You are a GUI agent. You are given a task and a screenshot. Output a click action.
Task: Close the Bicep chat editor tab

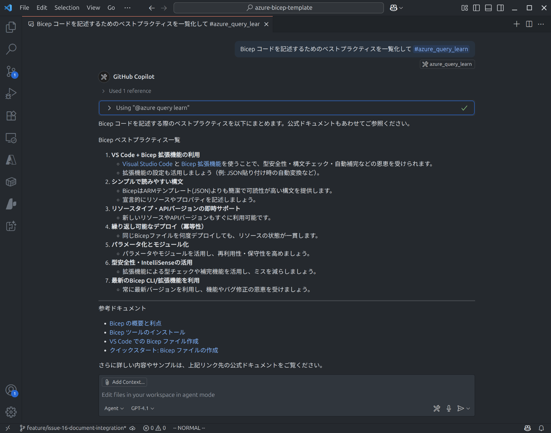point(266,24)
